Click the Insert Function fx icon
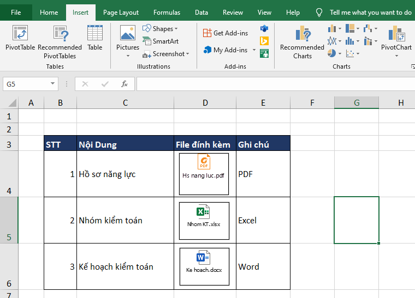 pos(124,84)
